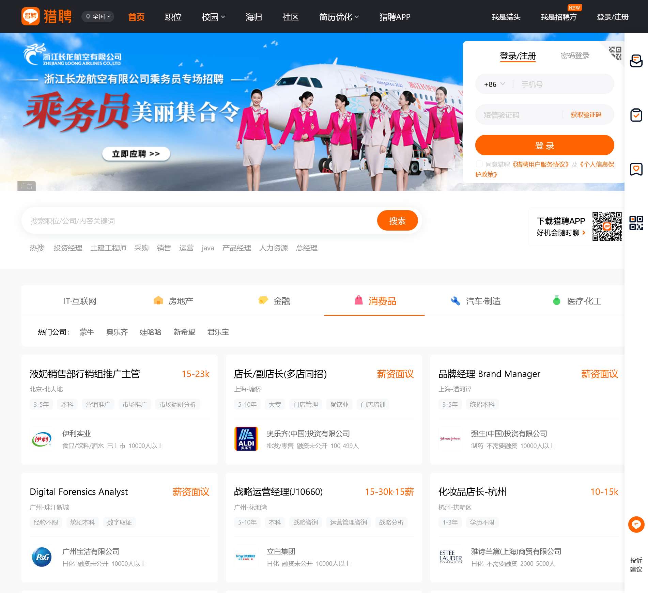Image resolution: width=648 pixels, height=593 pixels.
Task: Click 获取验证码 to request code
Action: (x=586, y=115)
